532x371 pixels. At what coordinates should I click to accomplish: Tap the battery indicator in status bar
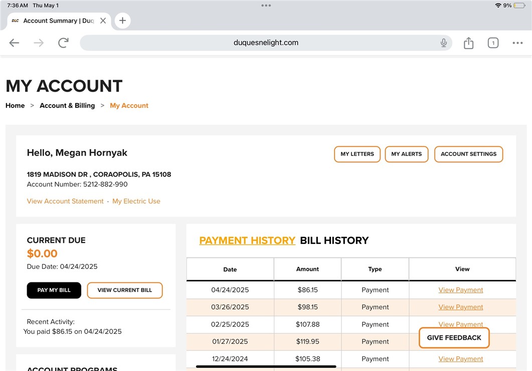(519, 6)
